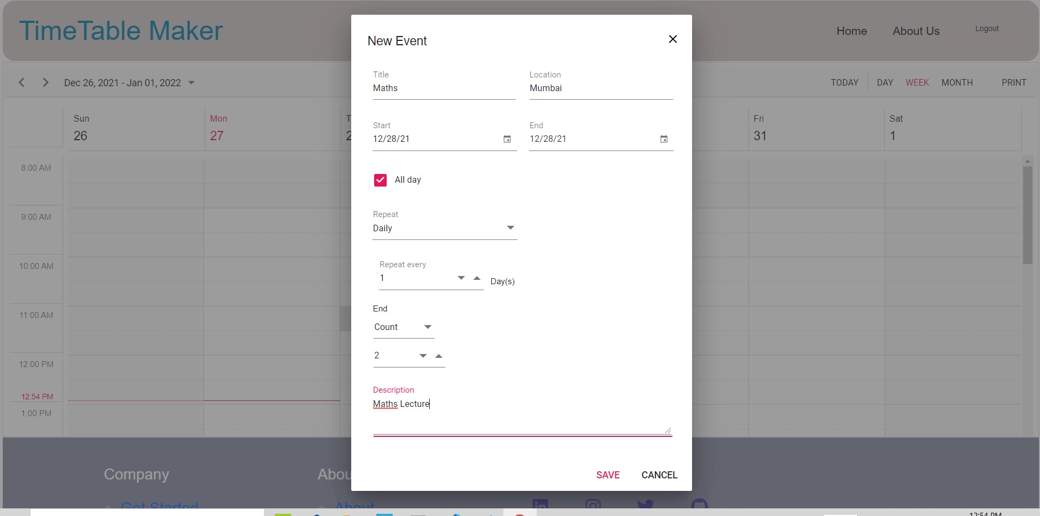Image resolution: width=1040 pixels, height=516 pixels.
Task: Click the End date field
Action: point(593,139)
